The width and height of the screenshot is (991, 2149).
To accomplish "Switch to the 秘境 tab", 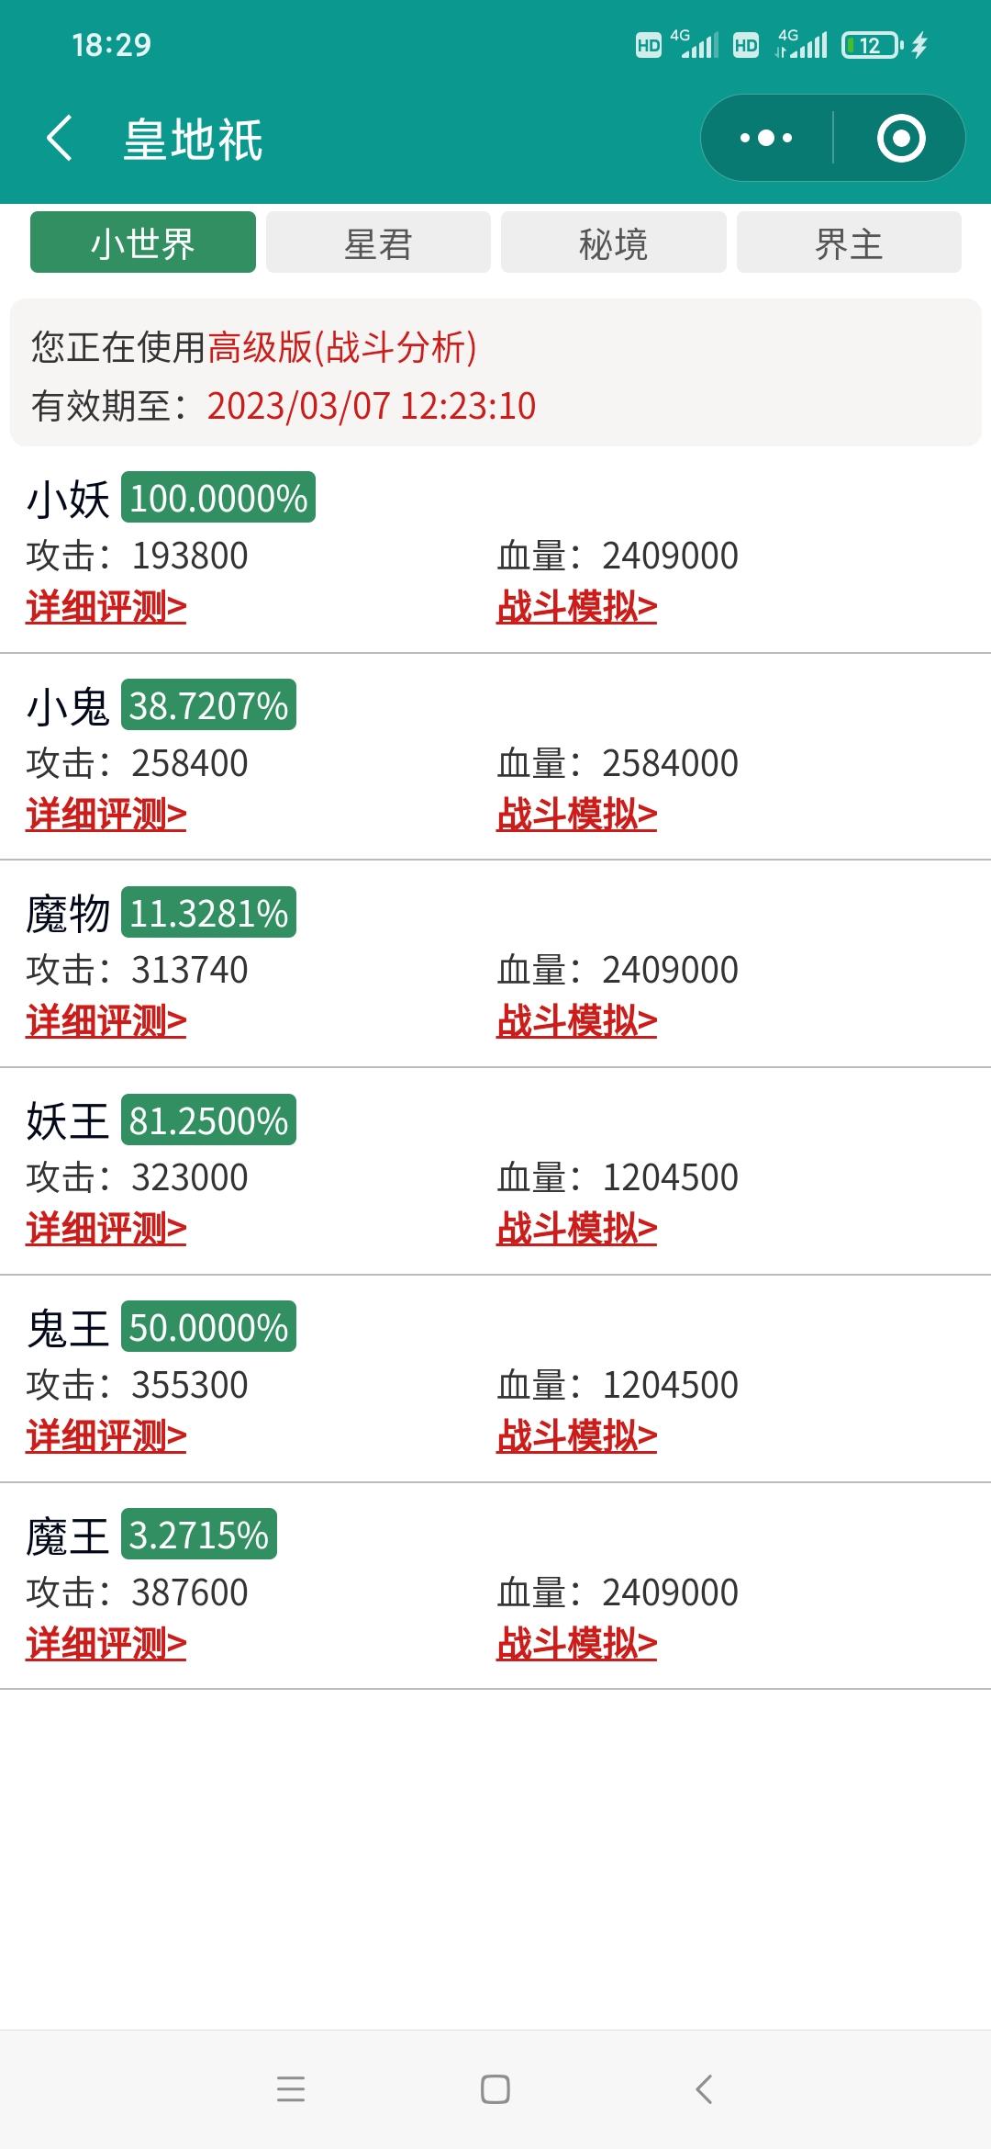I will tap(614, 242).
